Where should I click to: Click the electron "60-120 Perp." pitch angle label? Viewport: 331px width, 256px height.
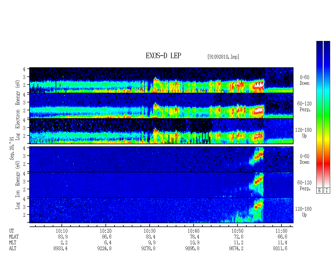click(x=304, y=106)
